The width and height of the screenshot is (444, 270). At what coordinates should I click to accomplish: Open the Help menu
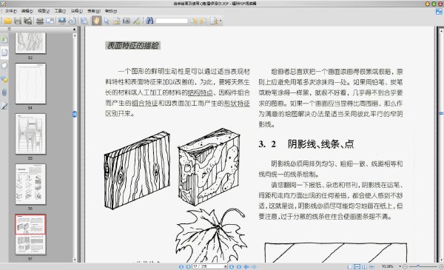111,11
